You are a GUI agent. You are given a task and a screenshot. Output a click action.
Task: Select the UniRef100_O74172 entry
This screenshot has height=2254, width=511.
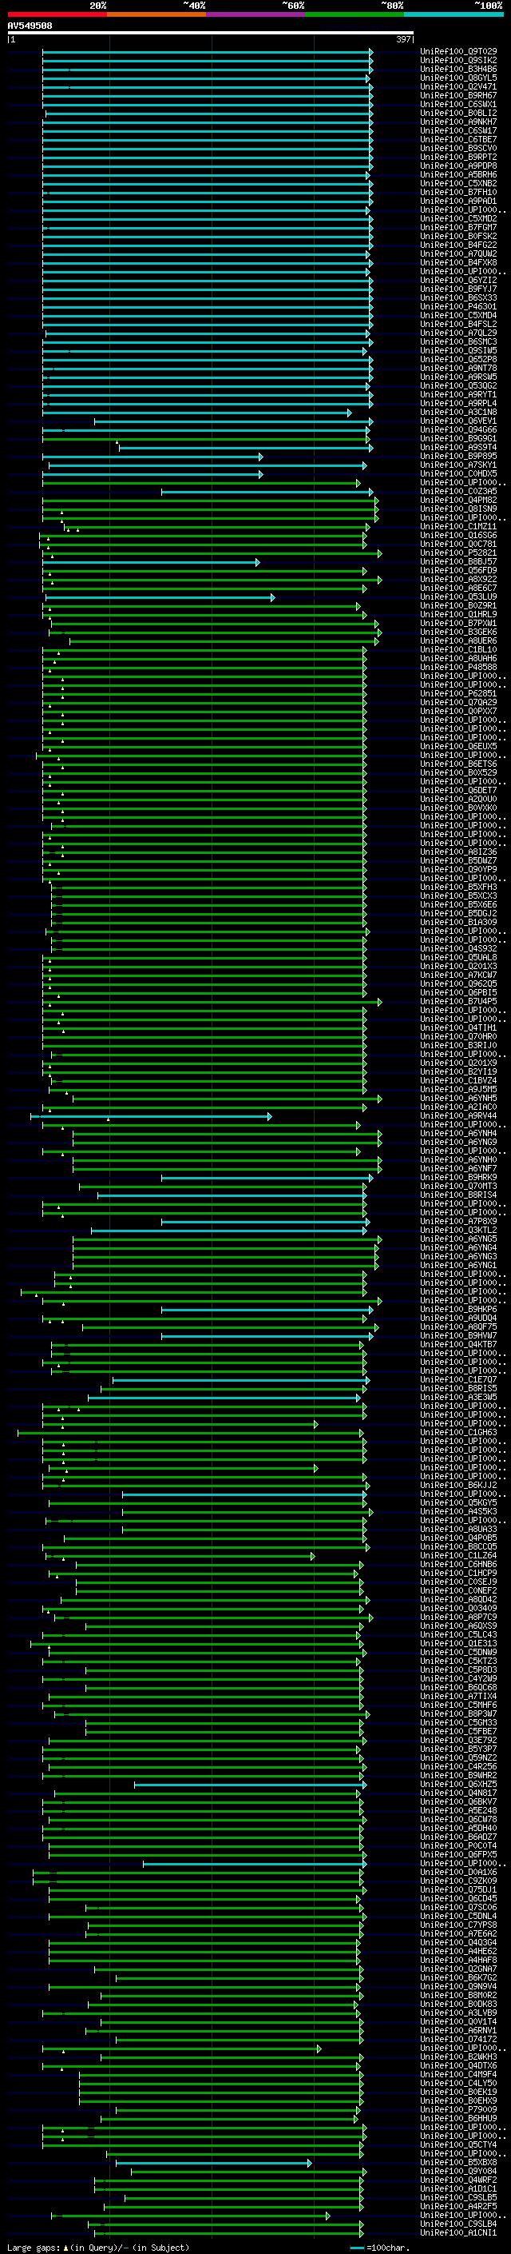click(458, 2041)
